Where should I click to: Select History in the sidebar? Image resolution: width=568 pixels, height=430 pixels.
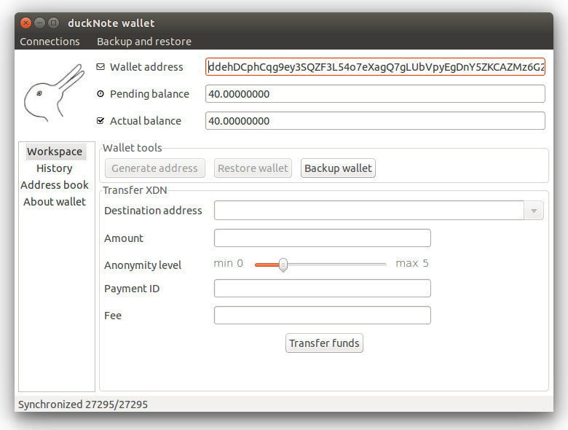coord(55,168)
